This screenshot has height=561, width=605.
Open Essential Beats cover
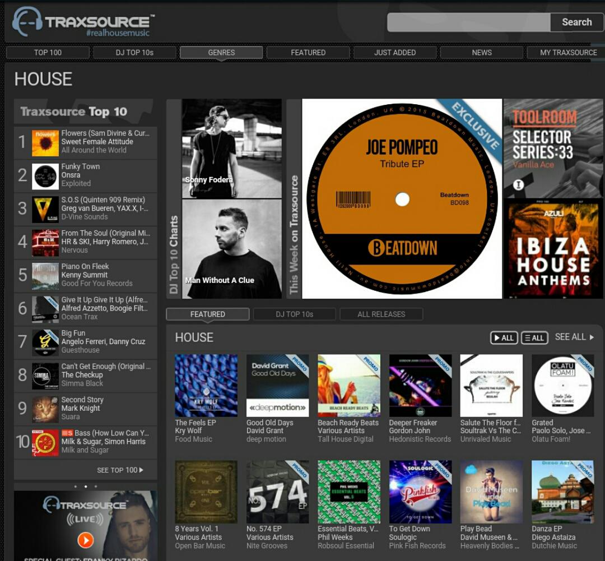(349, 492)
